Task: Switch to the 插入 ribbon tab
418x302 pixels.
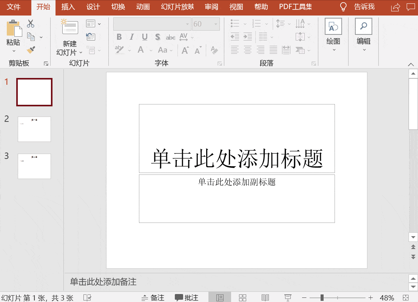Action: 68,7
